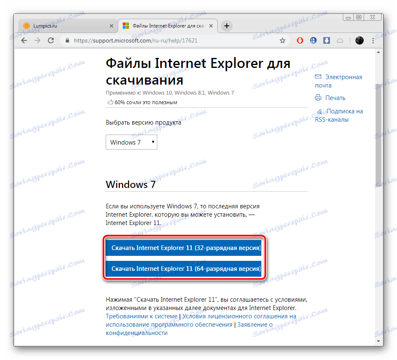397x360 pixels.
Task: Download Internet Explorer 11 64-bit version
Action: pos(184,269)
